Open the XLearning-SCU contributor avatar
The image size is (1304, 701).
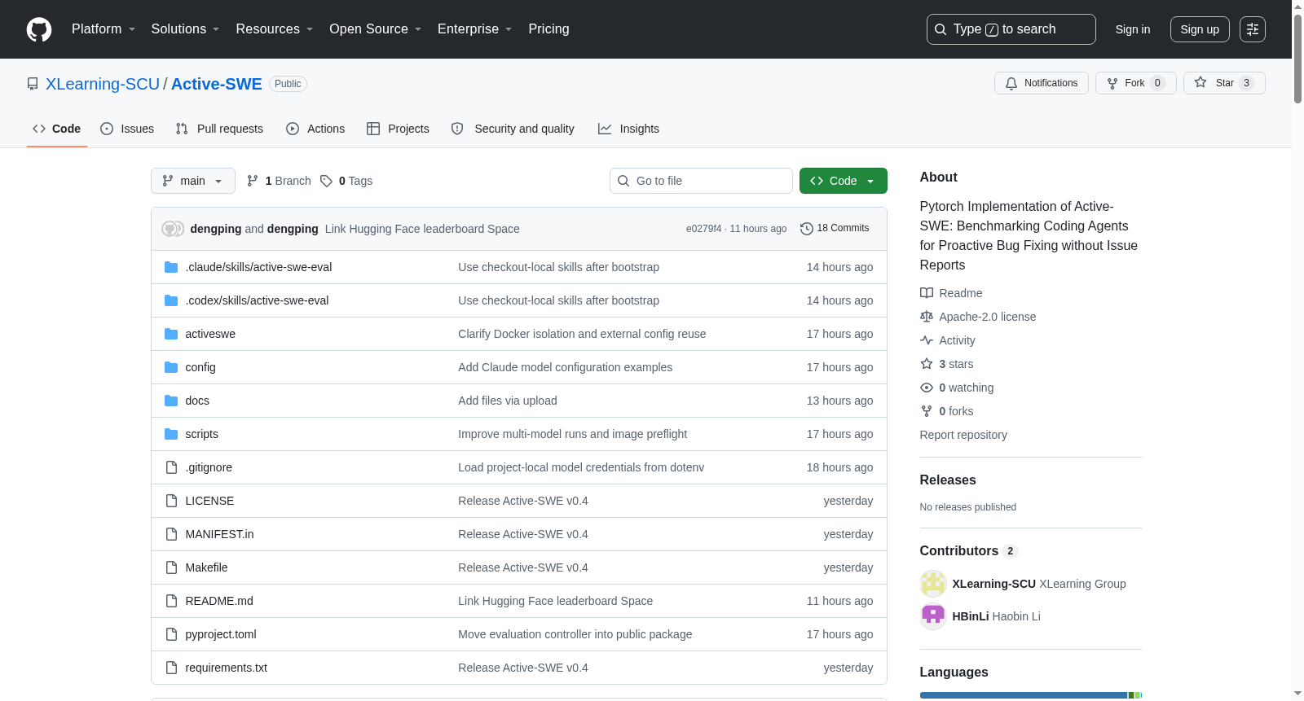tap(933, 584)
